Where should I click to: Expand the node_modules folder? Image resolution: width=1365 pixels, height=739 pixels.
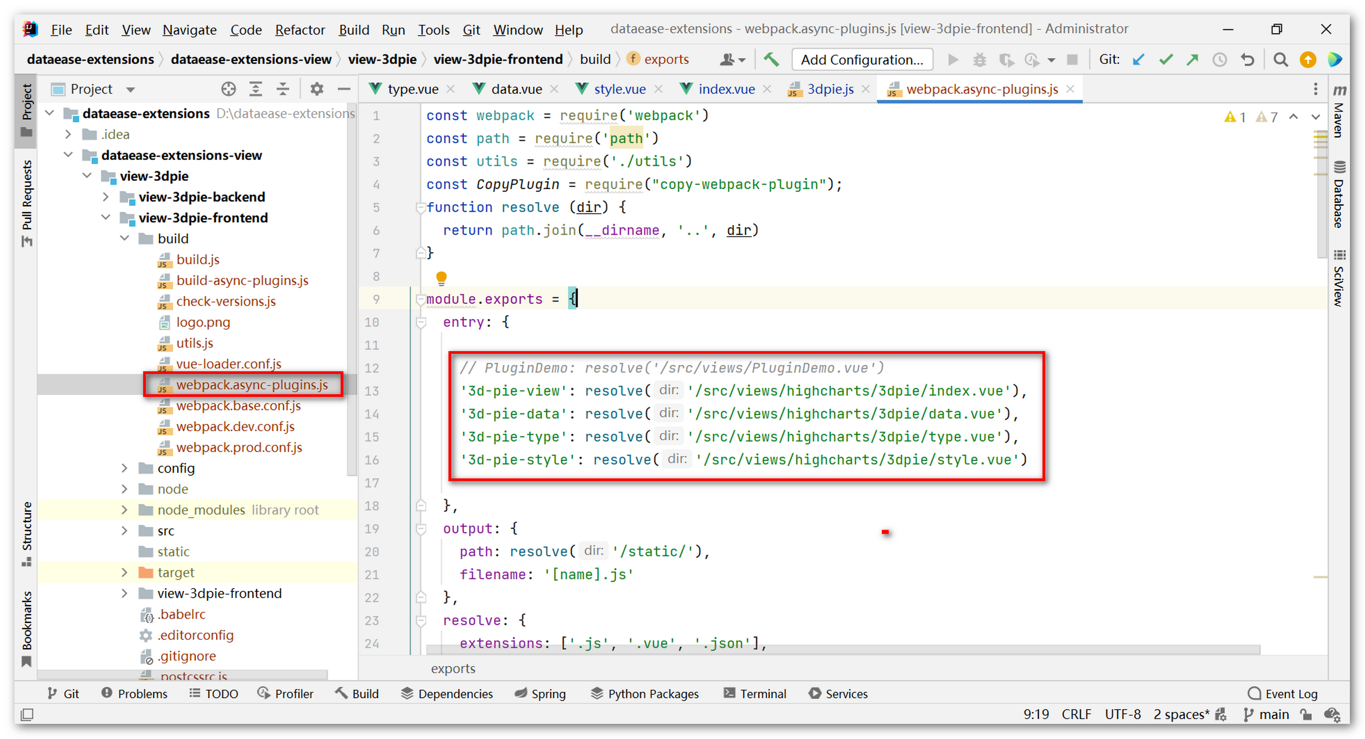(x=124, y=510)
